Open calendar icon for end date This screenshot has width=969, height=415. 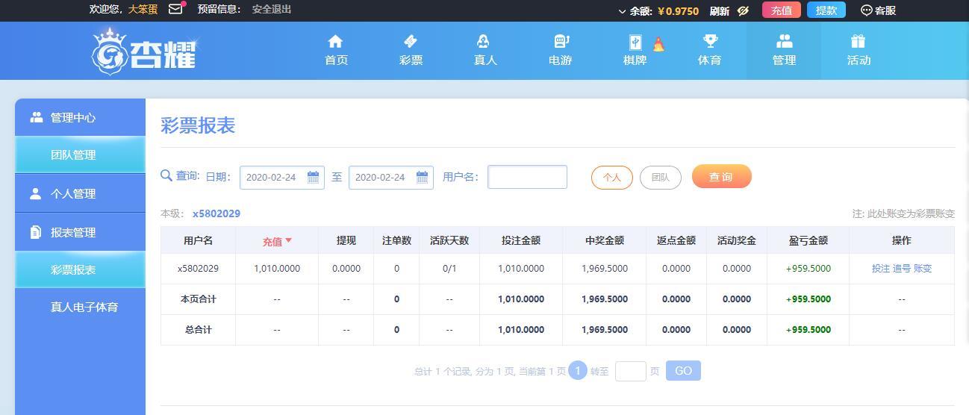click(x=423, y=177)
